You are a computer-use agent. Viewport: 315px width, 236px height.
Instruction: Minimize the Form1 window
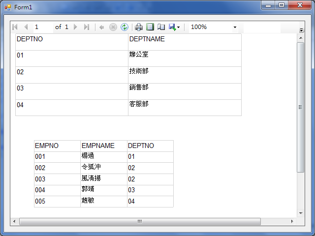[x=268, y=5]
